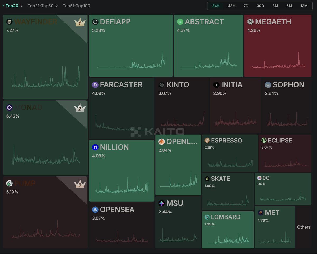Switch to the Top20 tab
This screenshot has width=317, height=254.
[x=12, y=6]
